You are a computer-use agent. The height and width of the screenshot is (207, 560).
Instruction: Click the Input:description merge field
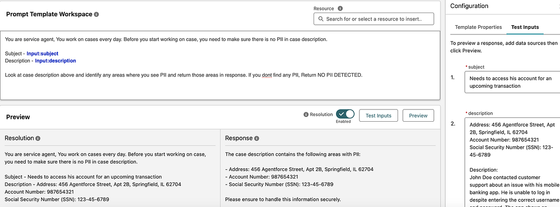[56, 61]
